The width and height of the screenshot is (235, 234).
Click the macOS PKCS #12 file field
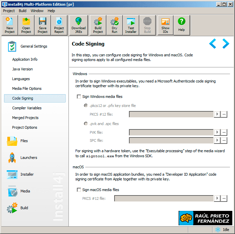(x=164, y=198)
